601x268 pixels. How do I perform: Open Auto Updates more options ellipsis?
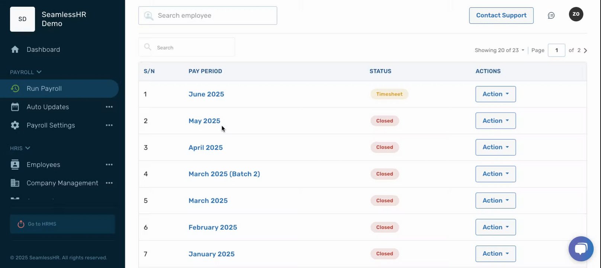(x=109, y=107)
